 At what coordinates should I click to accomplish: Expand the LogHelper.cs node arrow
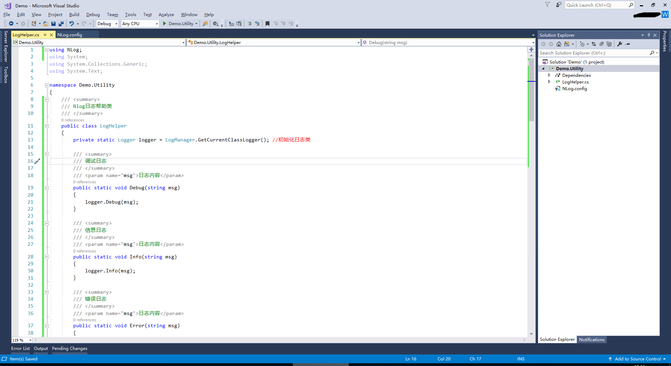[x=549, y=82]
